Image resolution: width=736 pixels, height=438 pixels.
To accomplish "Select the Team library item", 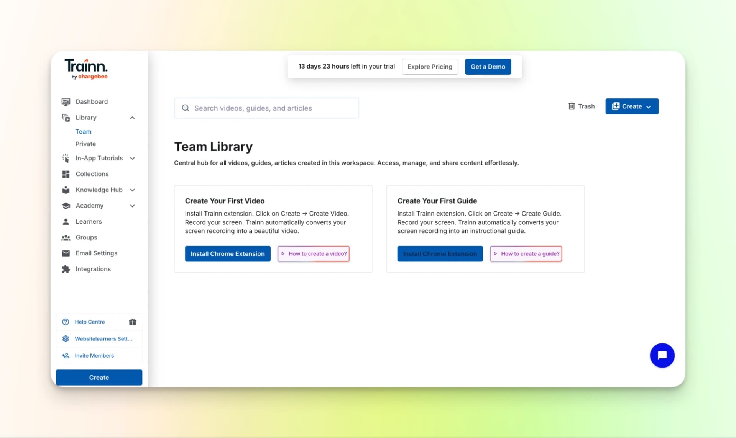I will [83, 132].
